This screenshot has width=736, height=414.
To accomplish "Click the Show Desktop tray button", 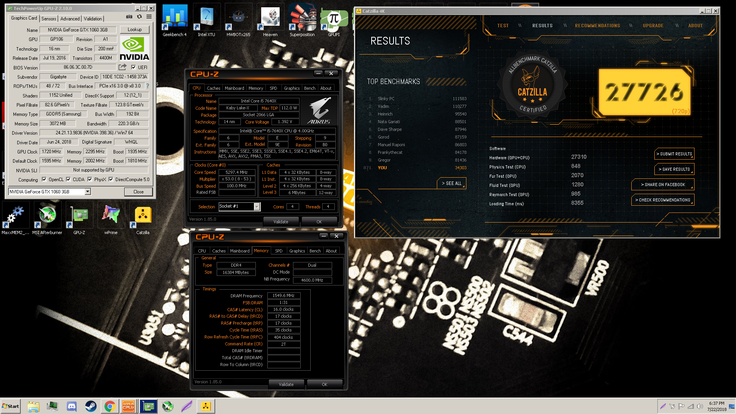I will click(732, 406).
